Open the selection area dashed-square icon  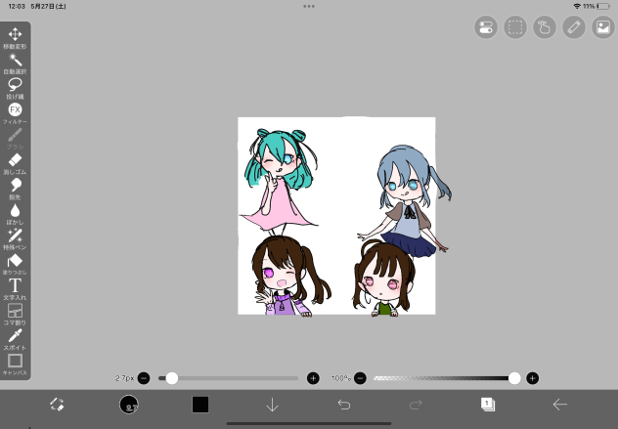coord(515,27)
